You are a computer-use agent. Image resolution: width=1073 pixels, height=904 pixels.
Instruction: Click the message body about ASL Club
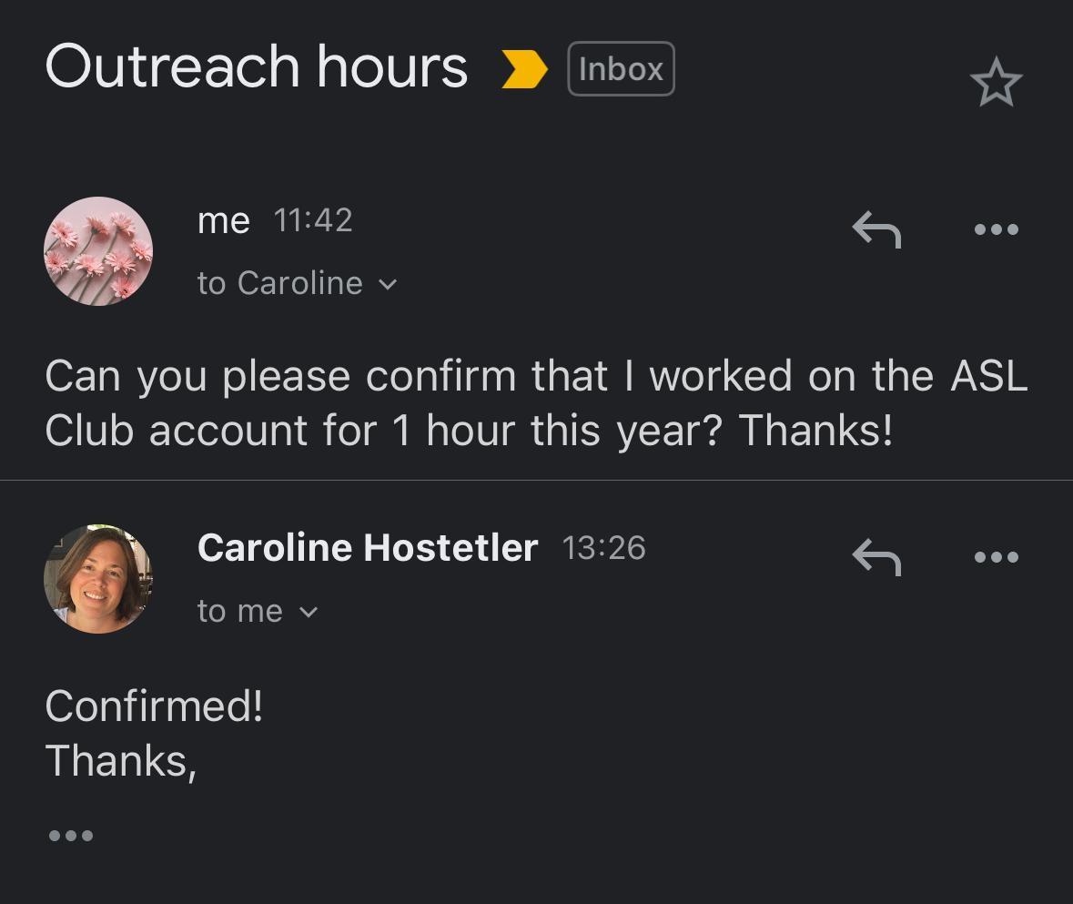(535, 403)
